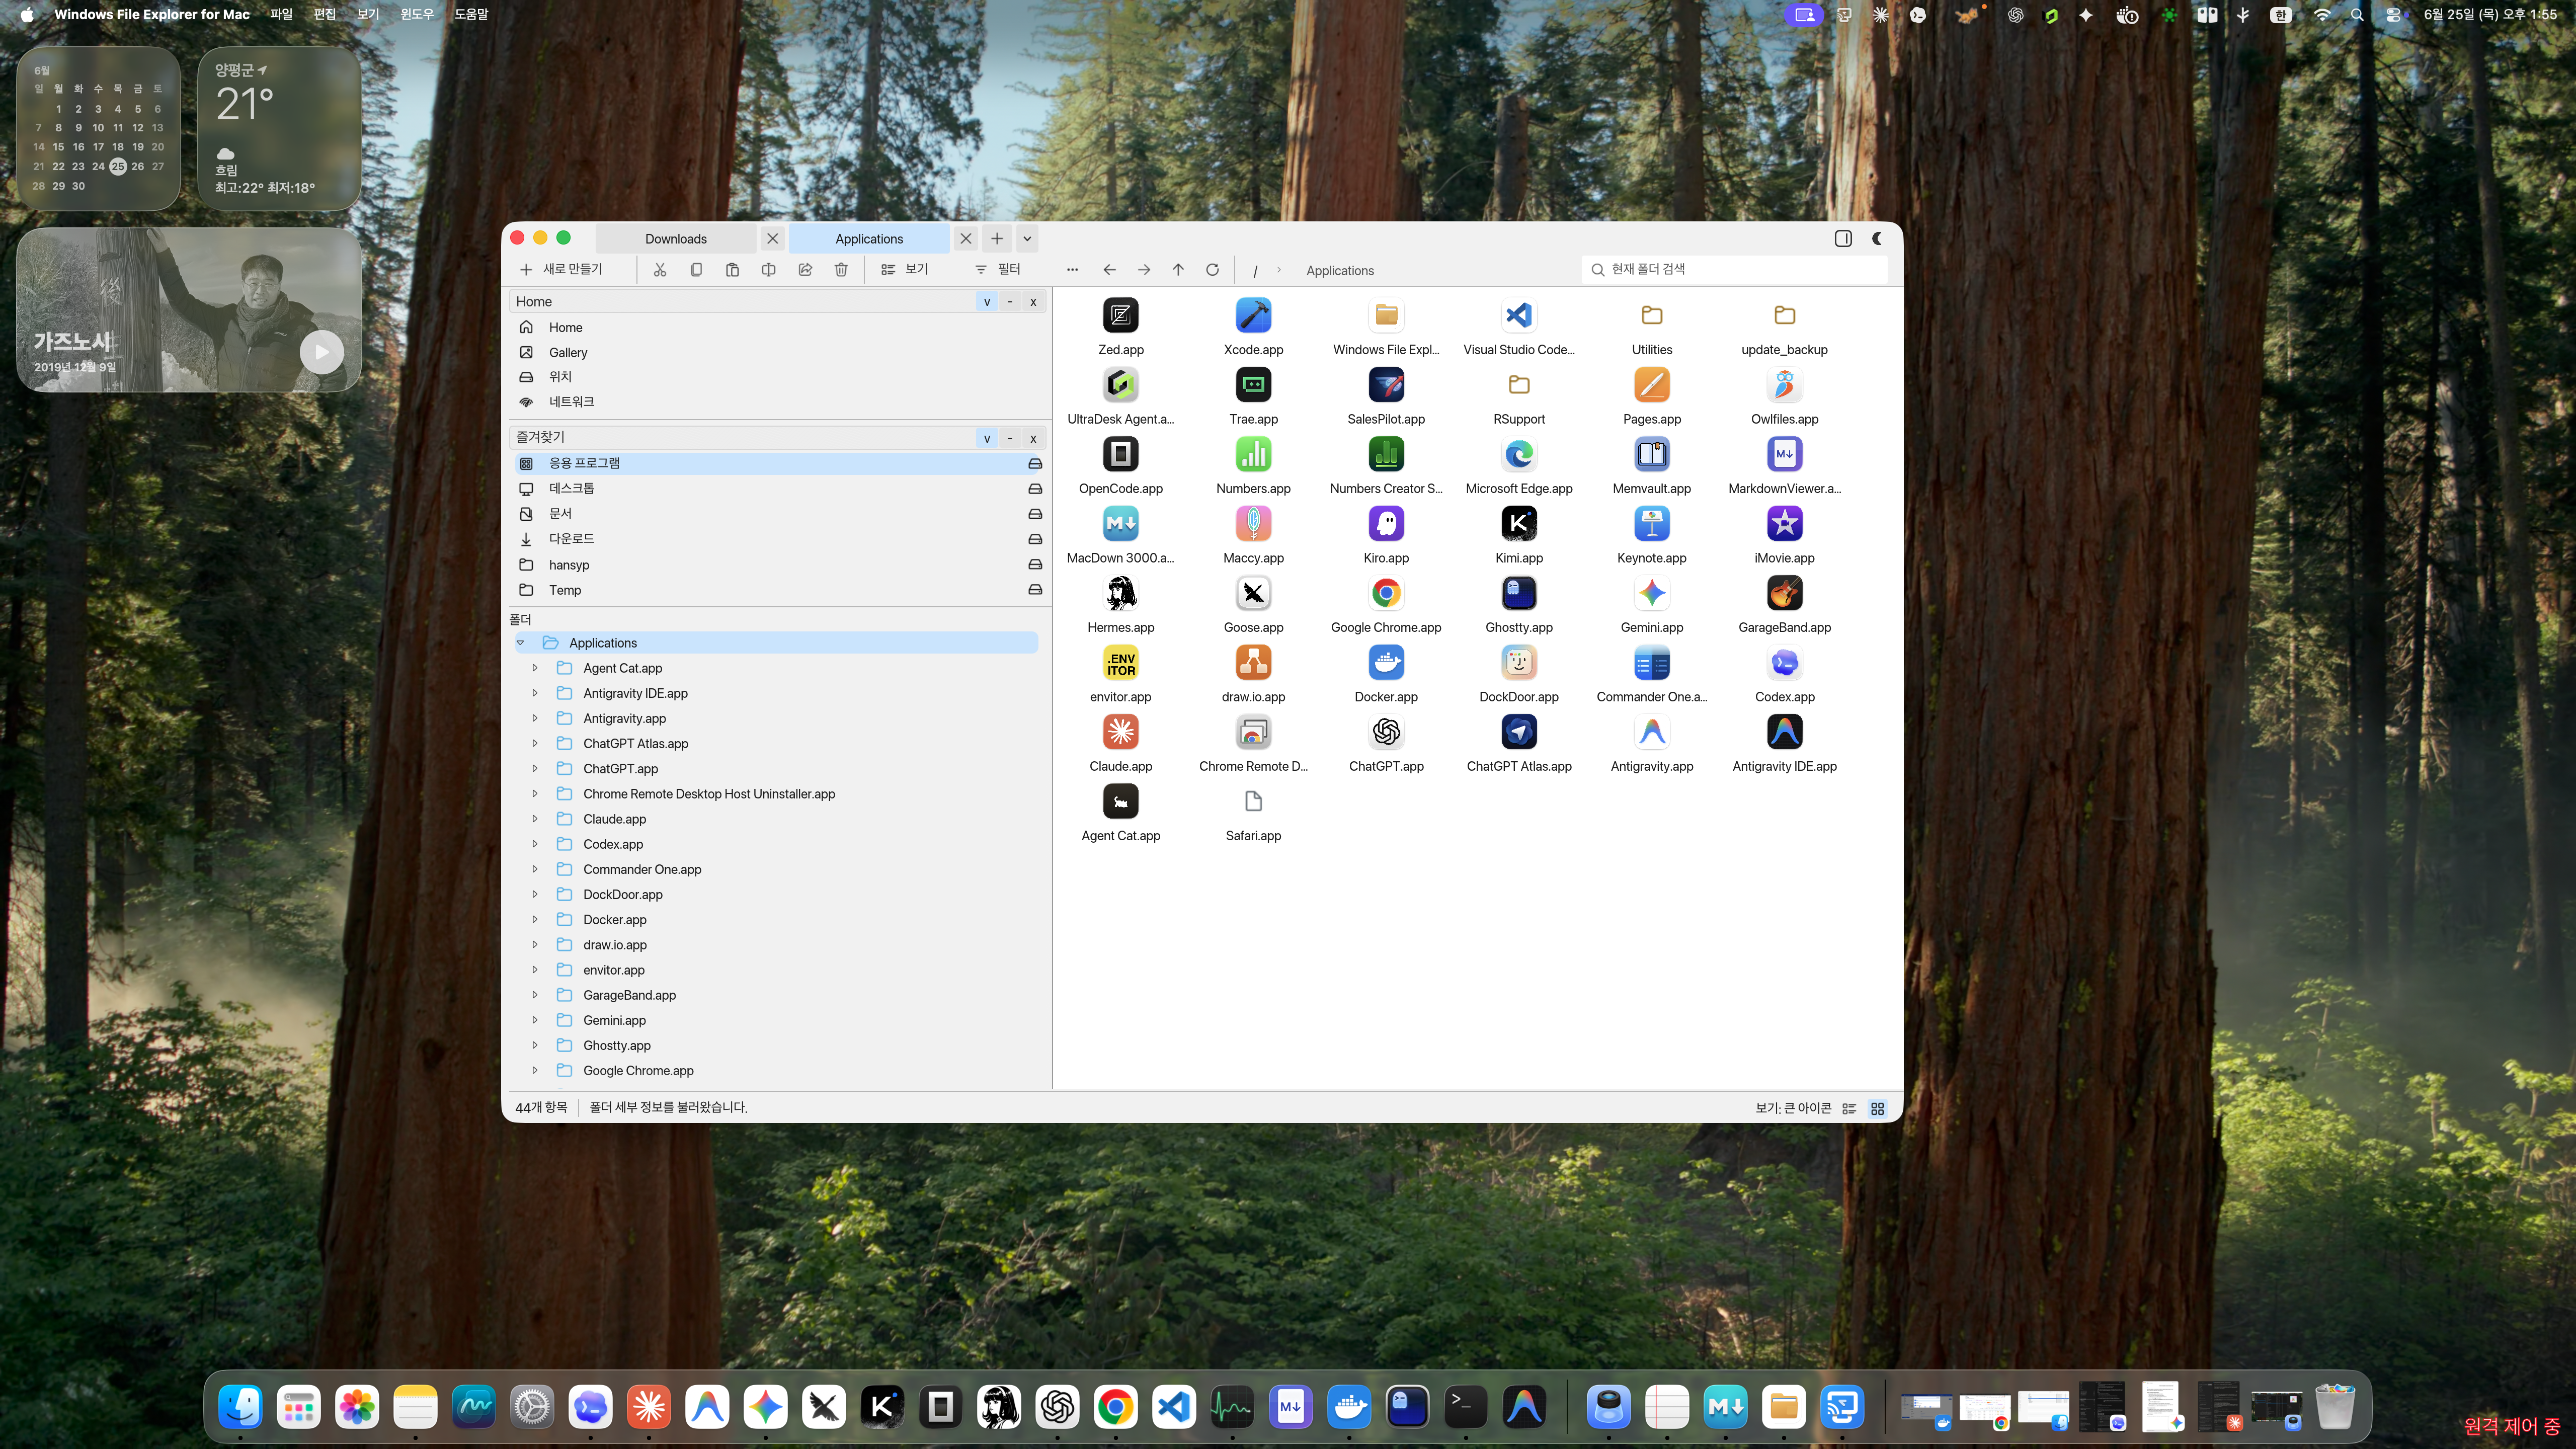Viewport: 2576px width, 1449px height.
Task: Click the Share icon in toolbar
Action: [x=805, y=269]
